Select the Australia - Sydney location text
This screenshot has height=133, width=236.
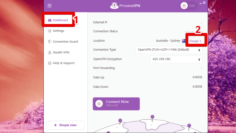pos(168,41)
